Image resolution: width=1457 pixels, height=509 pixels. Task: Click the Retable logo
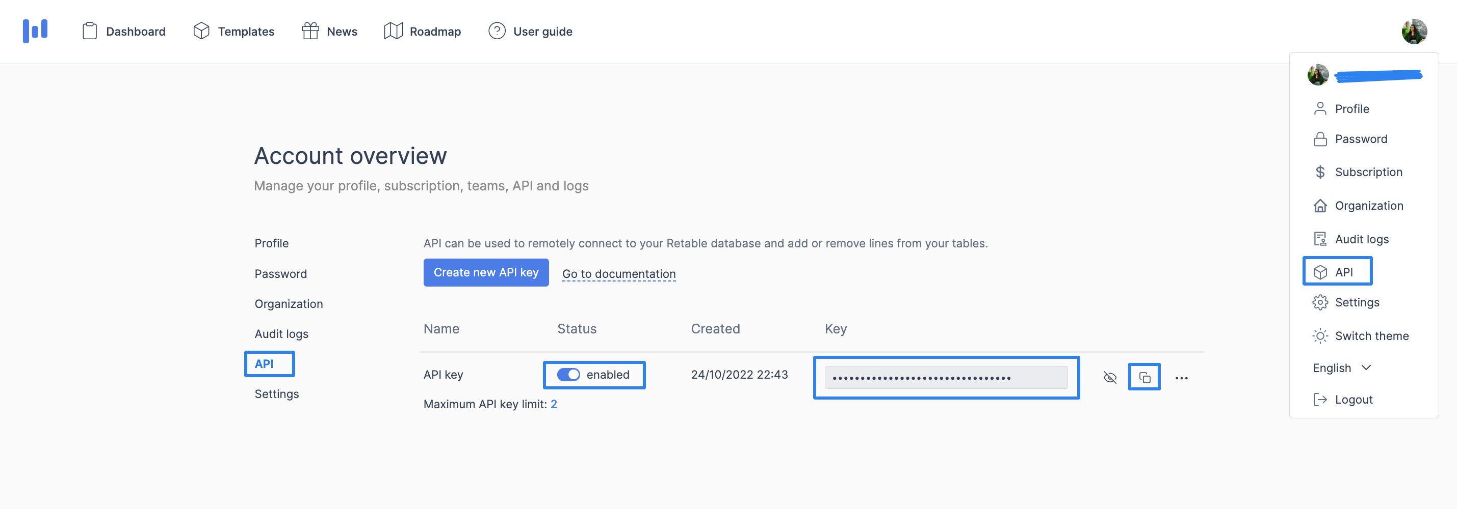35,31
